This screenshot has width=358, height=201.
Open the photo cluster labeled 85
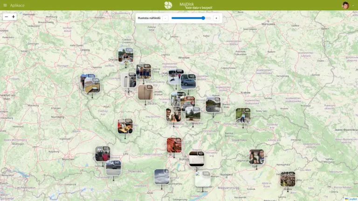(145, 92)
